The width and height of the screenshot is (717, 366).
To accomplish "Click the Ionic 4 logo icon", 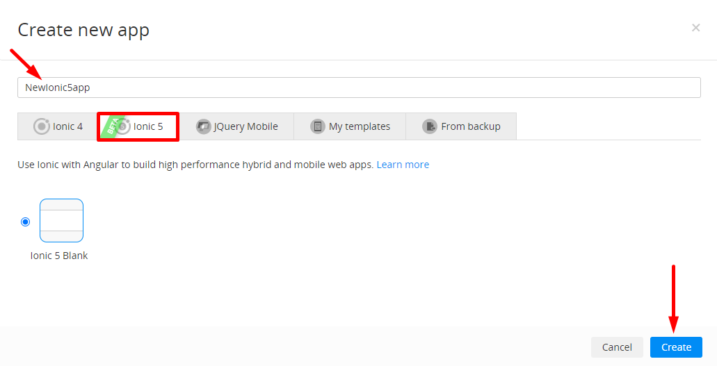I will tap(41, 126).
